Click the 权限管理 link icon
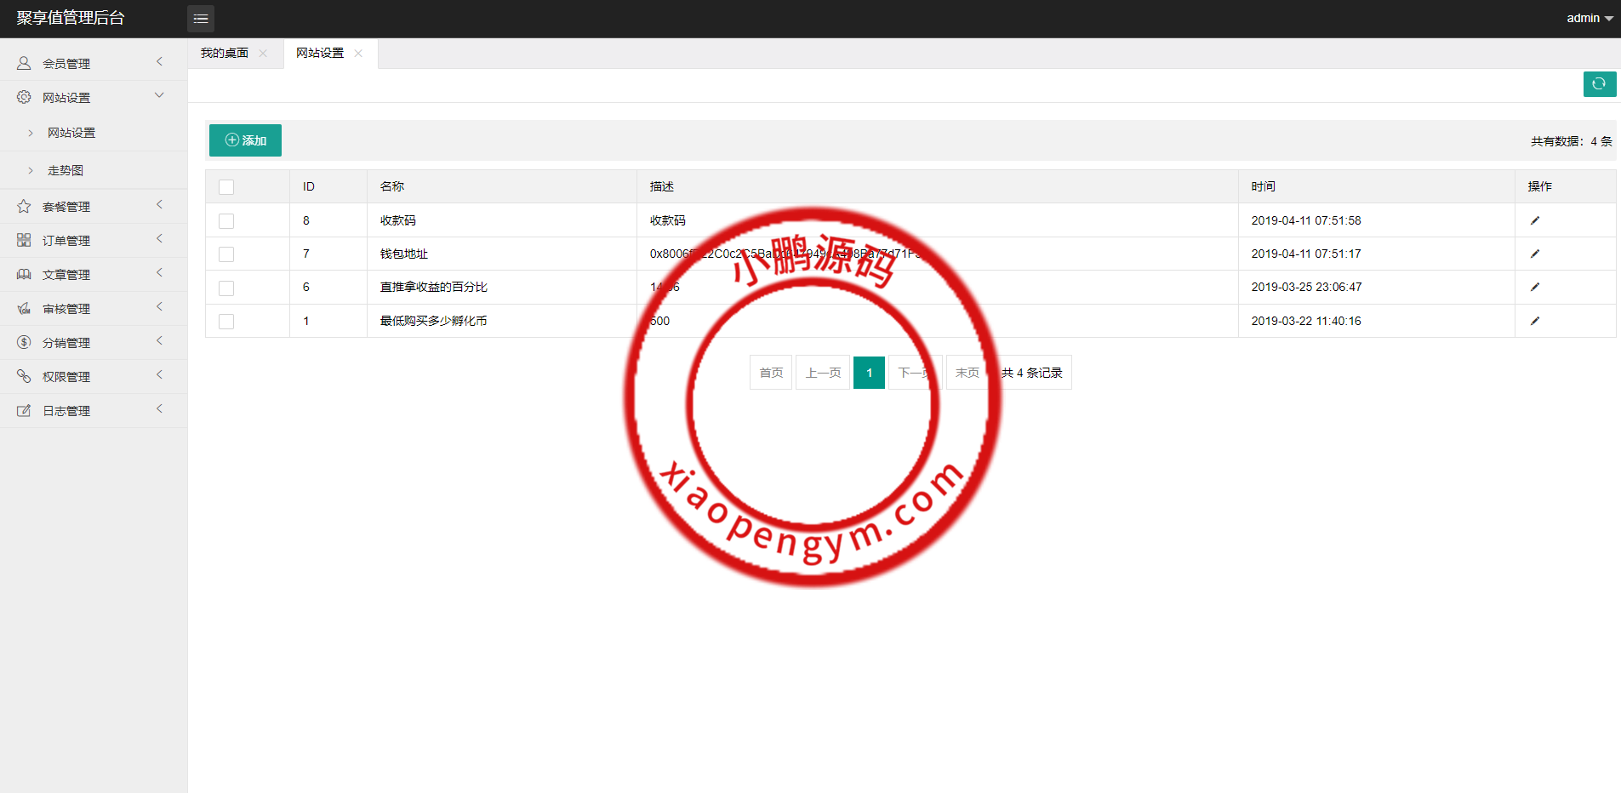The height and width of the screenshot is (793, 1621). coord(23,375)
